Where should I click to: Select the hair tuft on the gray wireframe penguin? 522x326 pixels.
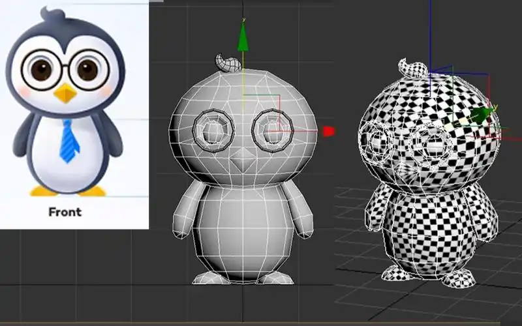point(228,63)
